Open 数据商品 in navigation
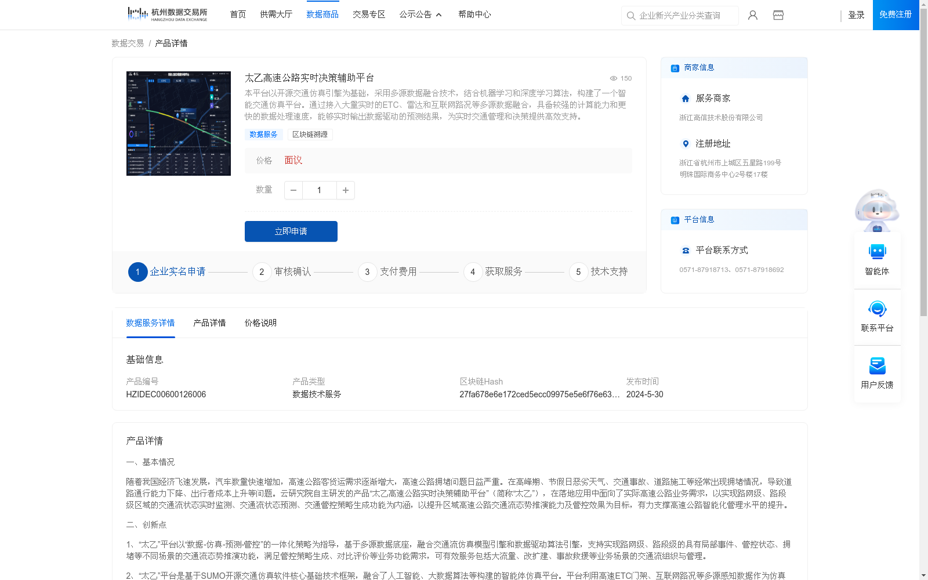Viewport: 928px width, 580px height. click(322, 14)
